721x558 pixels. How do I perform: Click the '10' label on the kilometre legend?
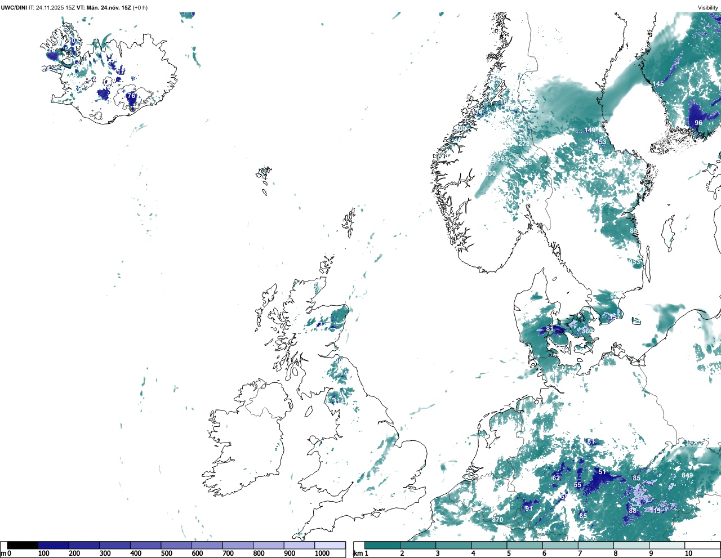click(688, 553)
